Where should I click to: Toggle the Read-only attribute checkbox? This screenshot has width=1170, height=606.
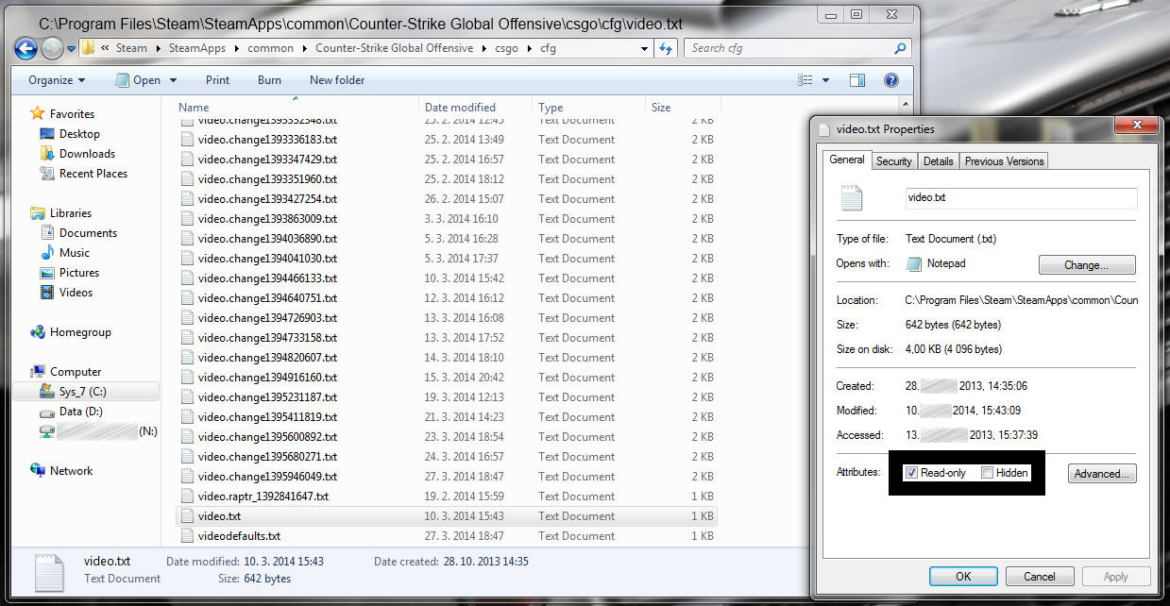pos(912,473)
